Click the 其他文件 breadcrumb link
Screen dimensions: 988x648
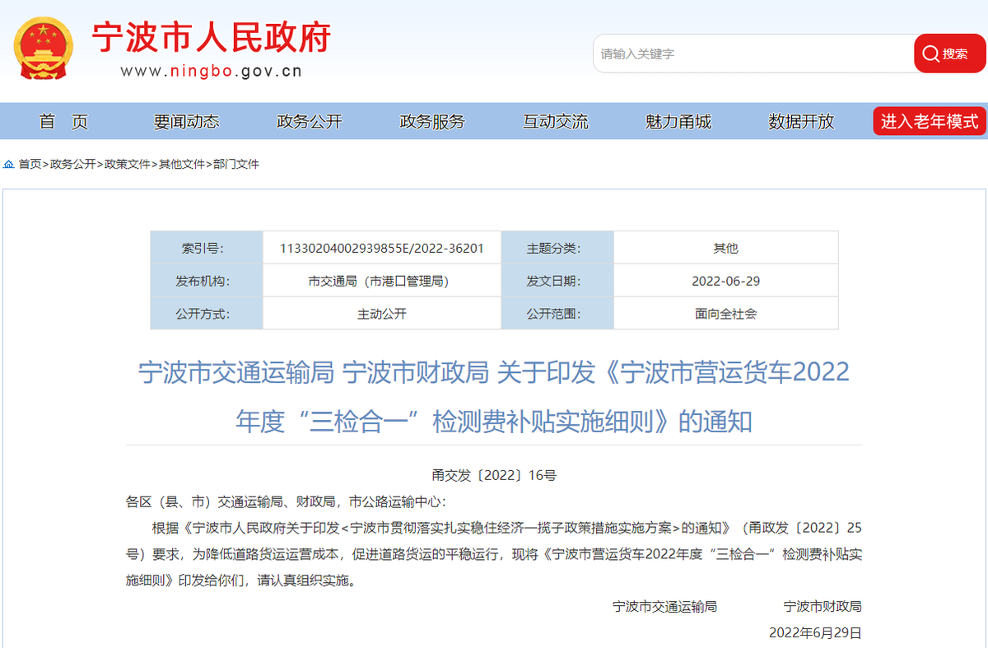click(x=181, y=165)
